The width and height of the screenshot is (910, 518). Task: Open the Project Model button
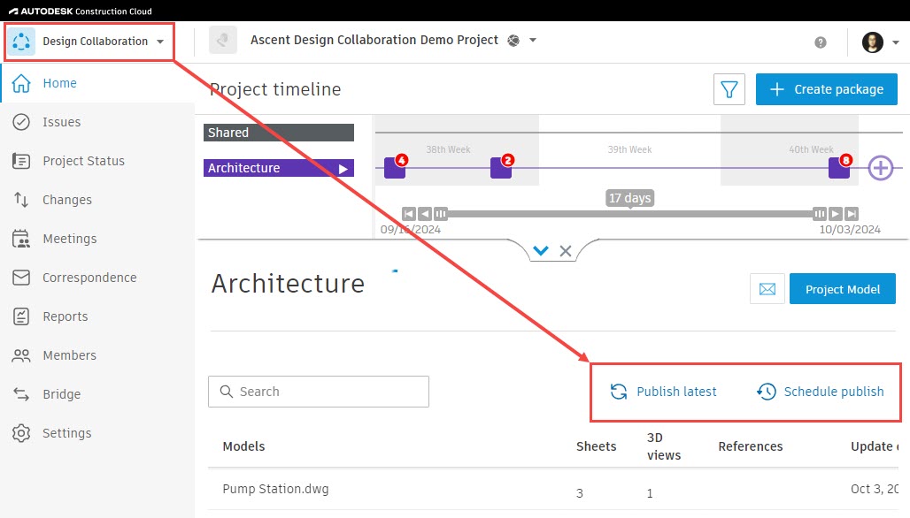click(x=843, y=288)
